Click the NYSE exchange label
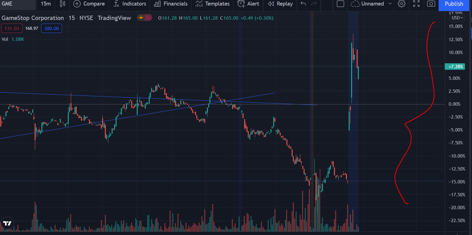472x235 pixels. (86, 18)
